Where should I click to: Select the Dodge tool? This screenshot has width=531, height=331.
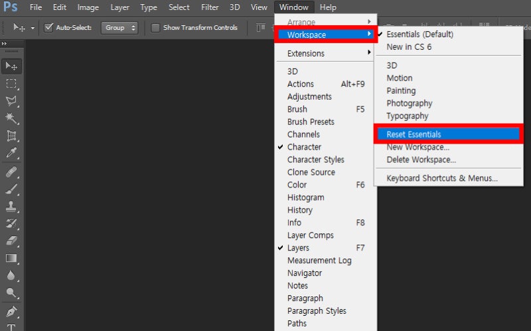pyautogui.click(x=11, y=292)
